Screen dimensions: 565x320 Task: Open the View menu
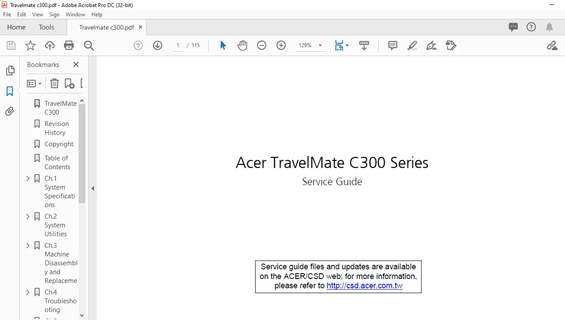38,15
